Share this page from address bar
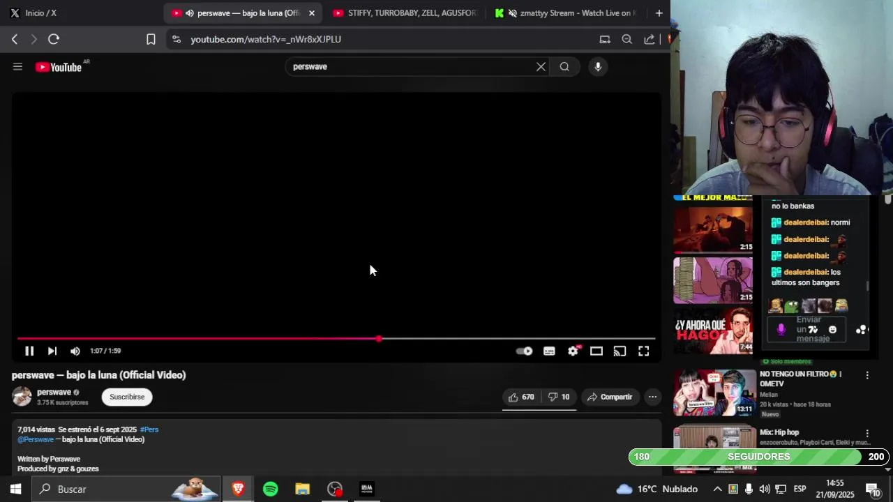Image resolution: width=893 pixels, height=502 pixels. 650,40
